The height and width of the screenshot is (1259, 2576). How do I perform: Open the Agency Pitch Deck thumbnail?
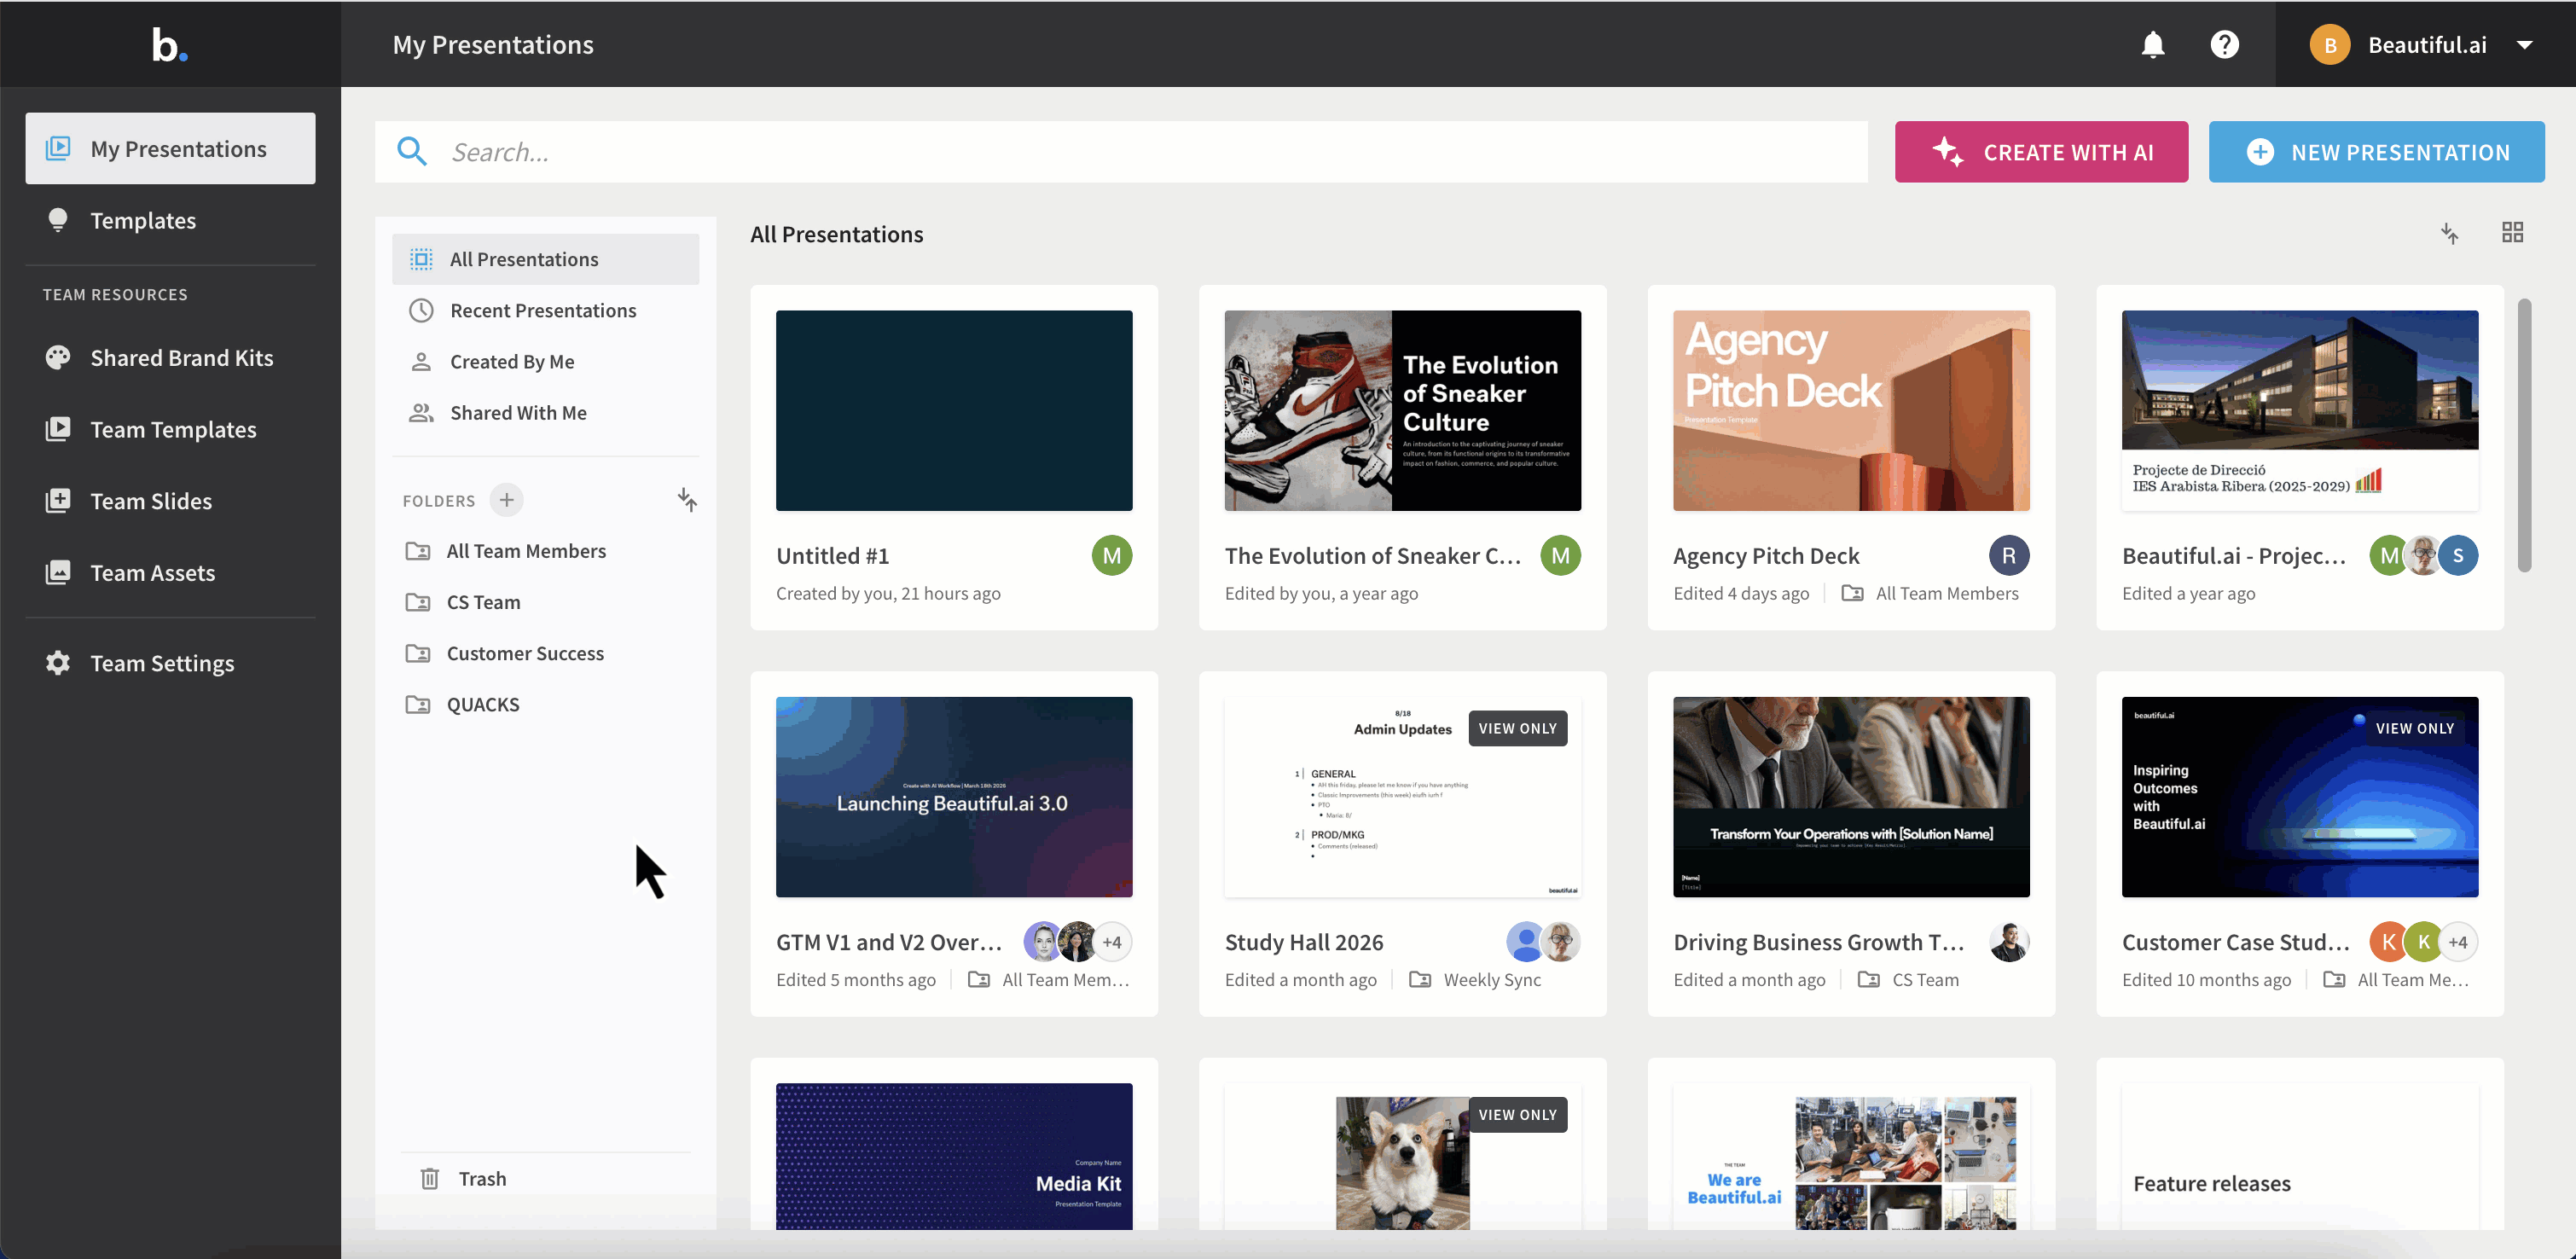pos(1851,411)
